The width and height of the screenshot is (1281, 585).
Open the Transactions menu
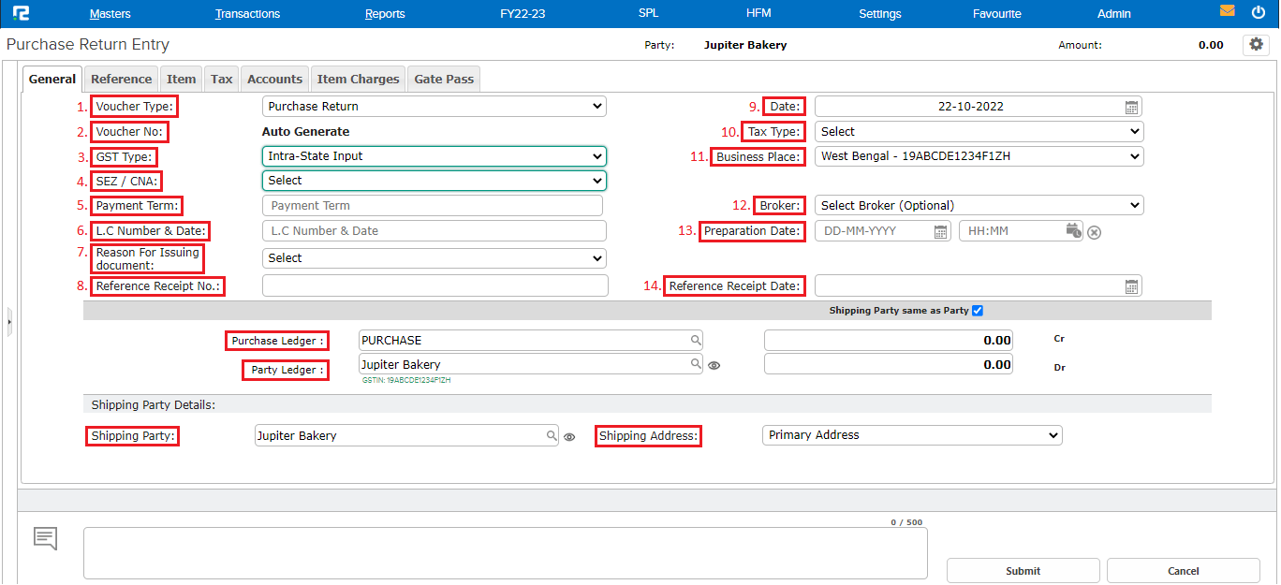(247, 14)
